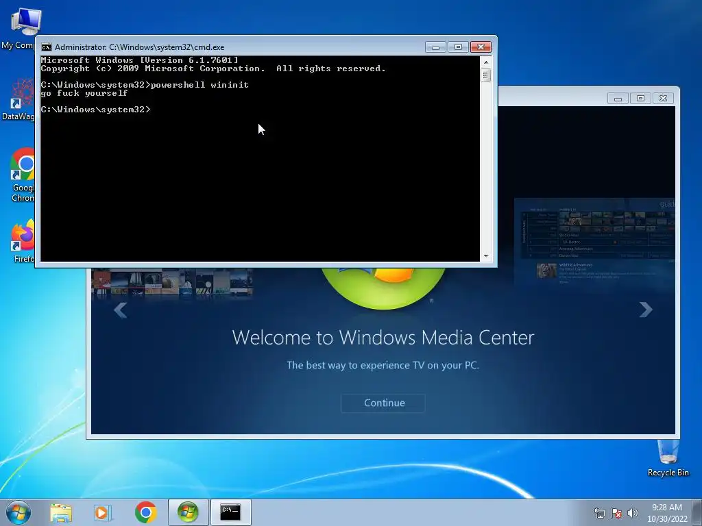Maximize the command prompt window

458,47
